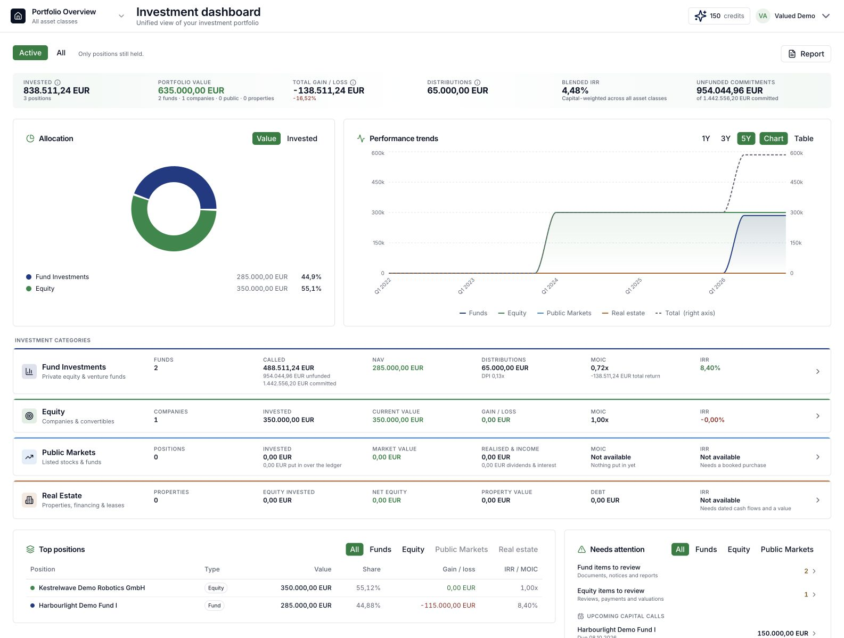Click the Report button
844x638 pixels.
(806, 54)
